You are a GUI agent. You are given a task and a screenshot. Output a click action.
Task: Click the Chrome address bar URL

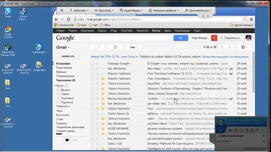coord(109,19)
